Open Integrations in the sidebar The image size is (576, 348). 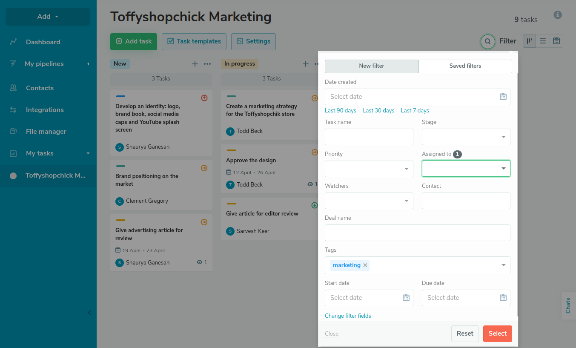pos(45,110)
